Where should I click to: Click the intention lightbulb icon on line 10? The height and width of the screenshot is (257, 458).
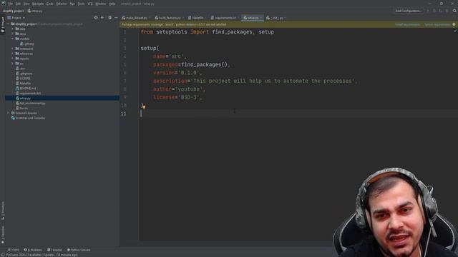click(143, 106)
